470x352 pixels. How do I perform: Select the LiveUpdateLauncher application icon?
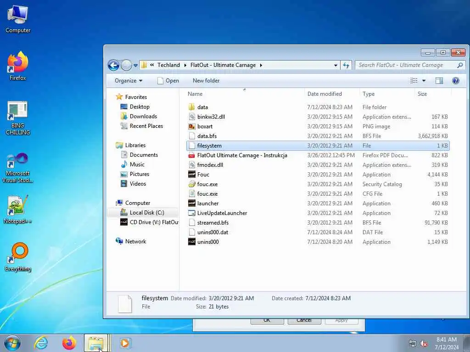point(192,213)
